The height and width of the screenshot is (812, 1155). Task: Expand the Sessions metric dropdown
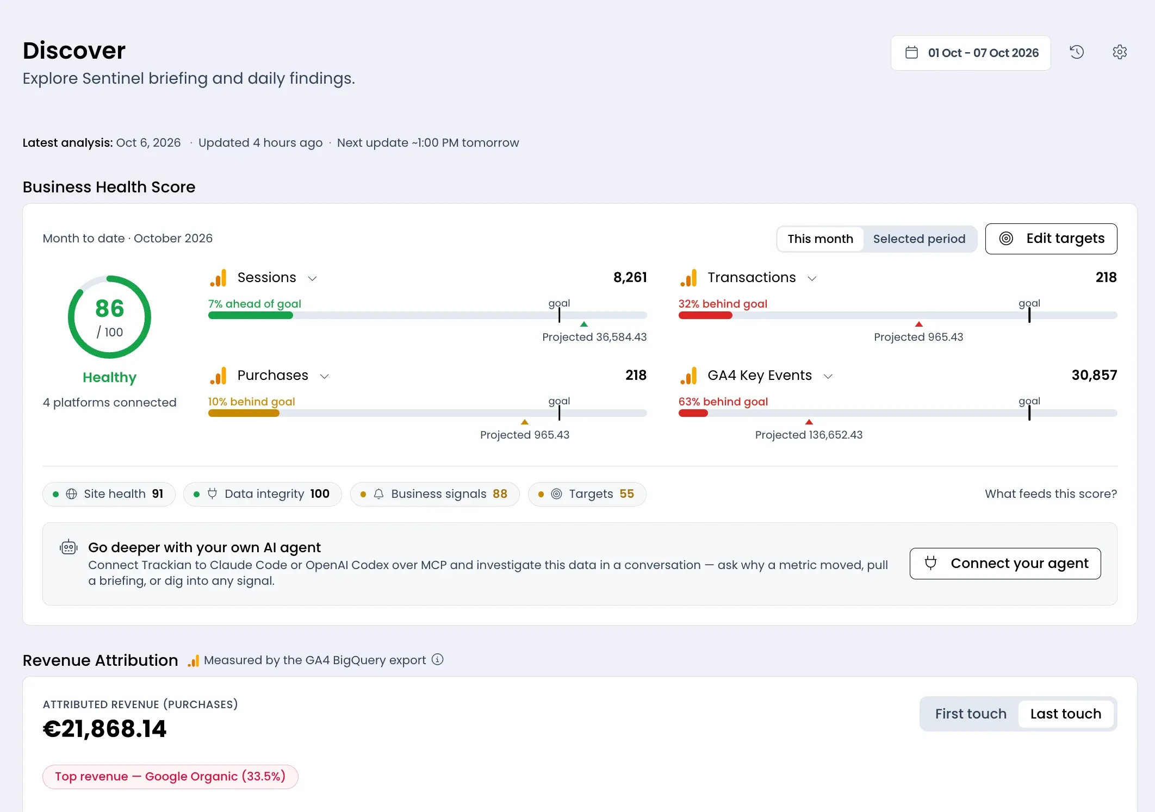312,278
